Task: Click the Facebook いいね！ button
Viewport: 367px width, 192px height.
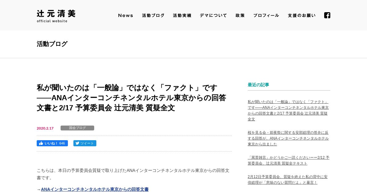Action: click(x=52, y=143)
